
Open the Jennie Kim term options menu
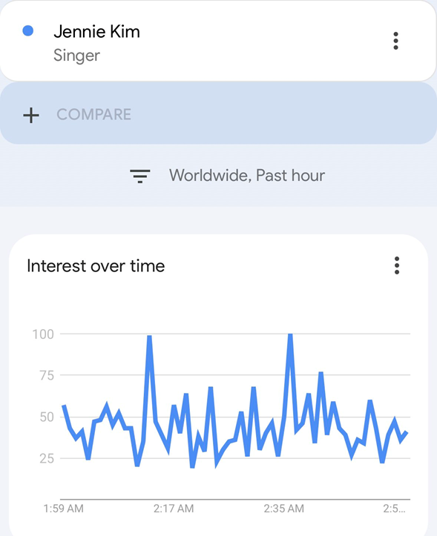point(395,41)
